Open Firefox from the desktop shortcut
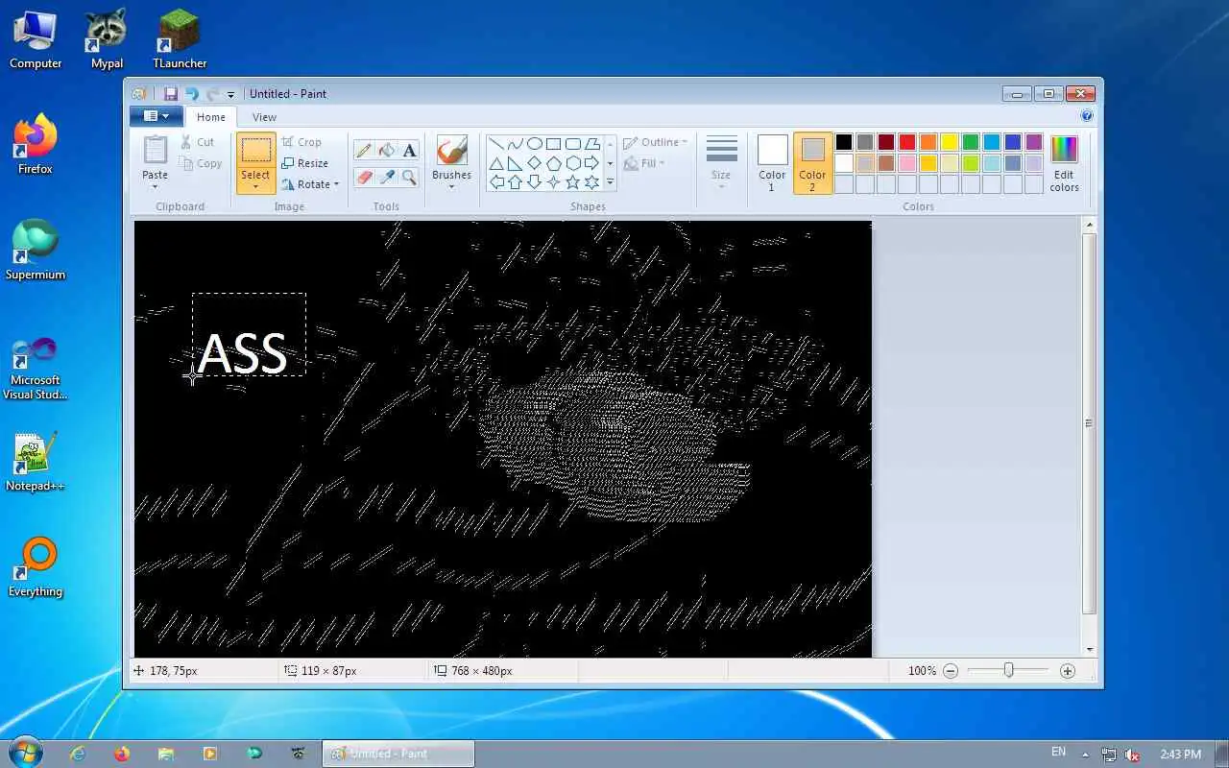1229x768 pixels. (x=36, y=144)
